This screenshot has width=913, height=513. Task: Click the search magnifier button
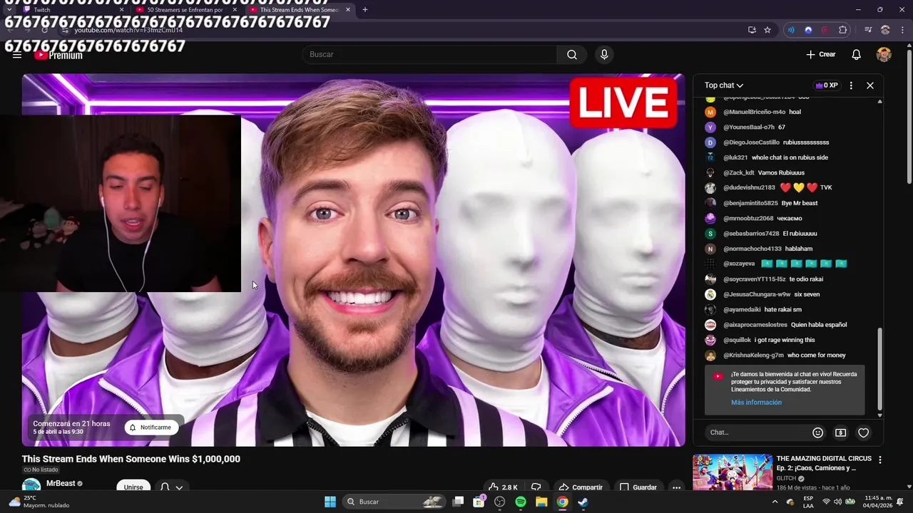coord(572,55)
